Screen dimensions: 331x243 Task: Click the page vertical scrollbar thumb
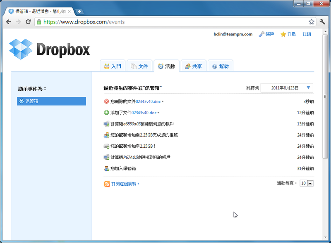coord(325,96)
